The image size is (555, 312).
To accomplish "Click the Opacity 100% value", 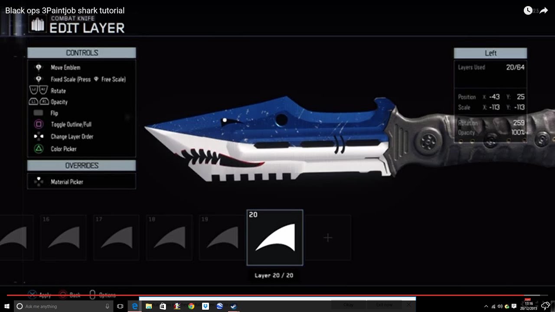I will (x=518, y=133).
